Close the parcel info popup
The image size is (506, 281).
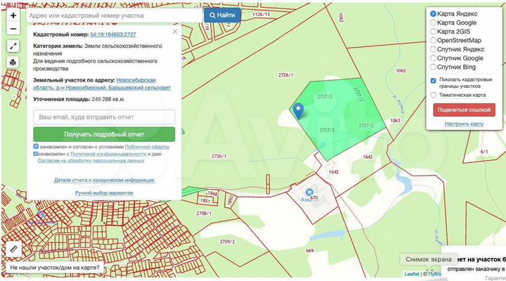click(x=175, y=32)
